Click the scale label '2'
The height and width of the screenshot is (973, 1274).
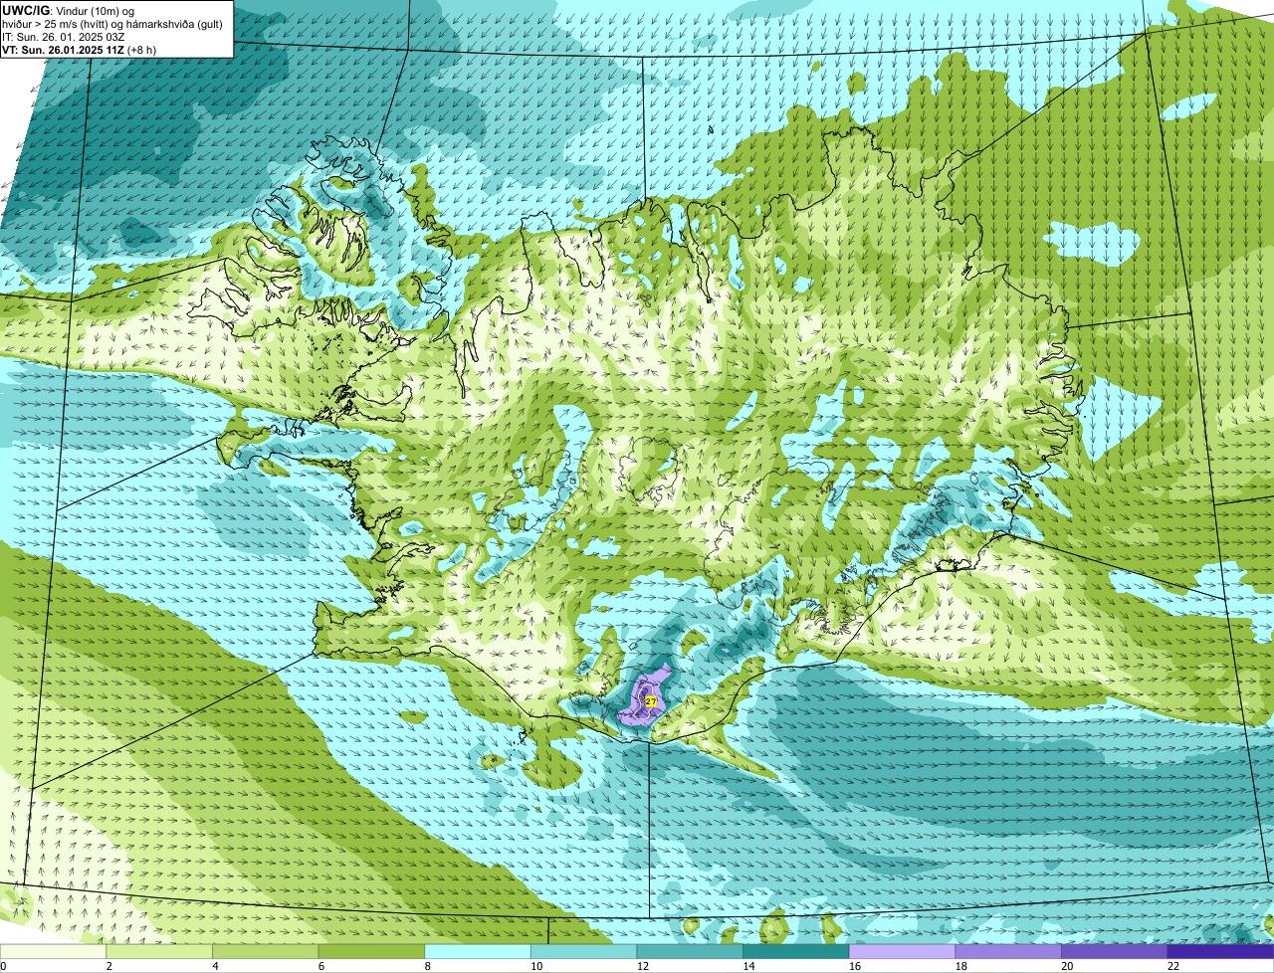[x=108, y=966]
